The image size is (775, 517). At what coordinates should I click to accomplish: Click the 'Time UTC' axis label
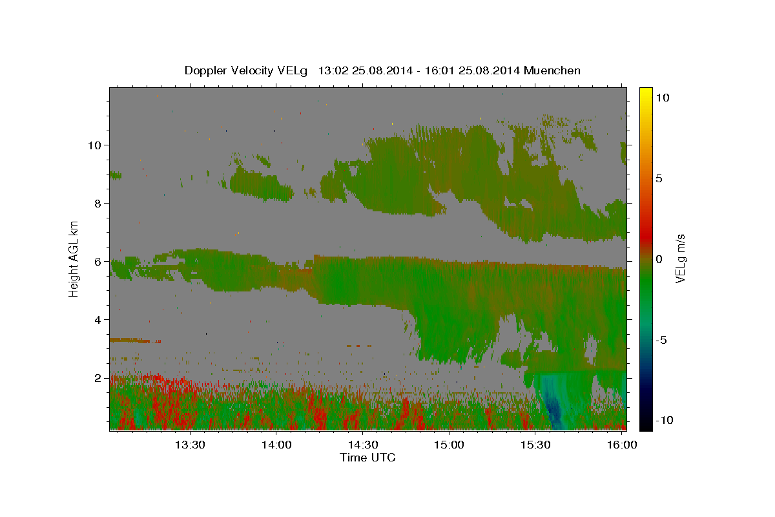pos(367,458)
